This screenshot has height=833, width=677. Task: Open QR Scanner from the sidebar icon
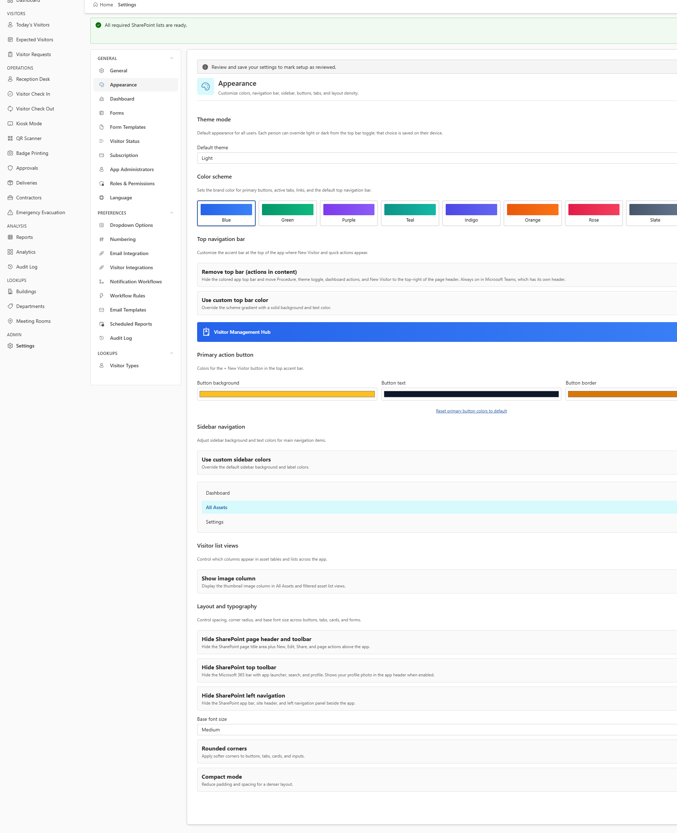(x=10, y=139)
